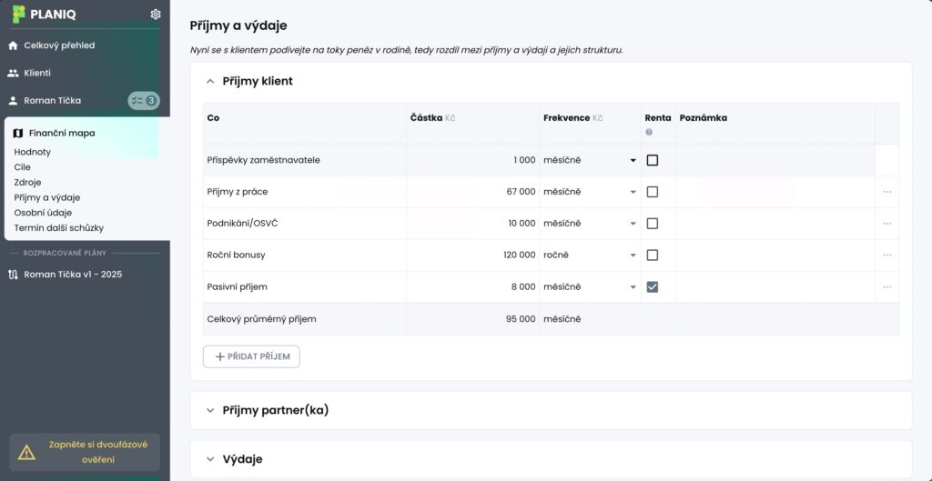Viewport: 932px width, 481px height.
Task: Uncheck the Renta checkbox for Pasivní příjem
Action: click(653, 287)
